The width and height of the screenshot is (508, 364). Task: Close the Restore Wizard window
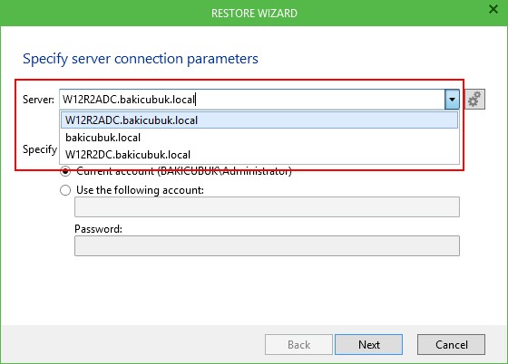tap(493, 9)
